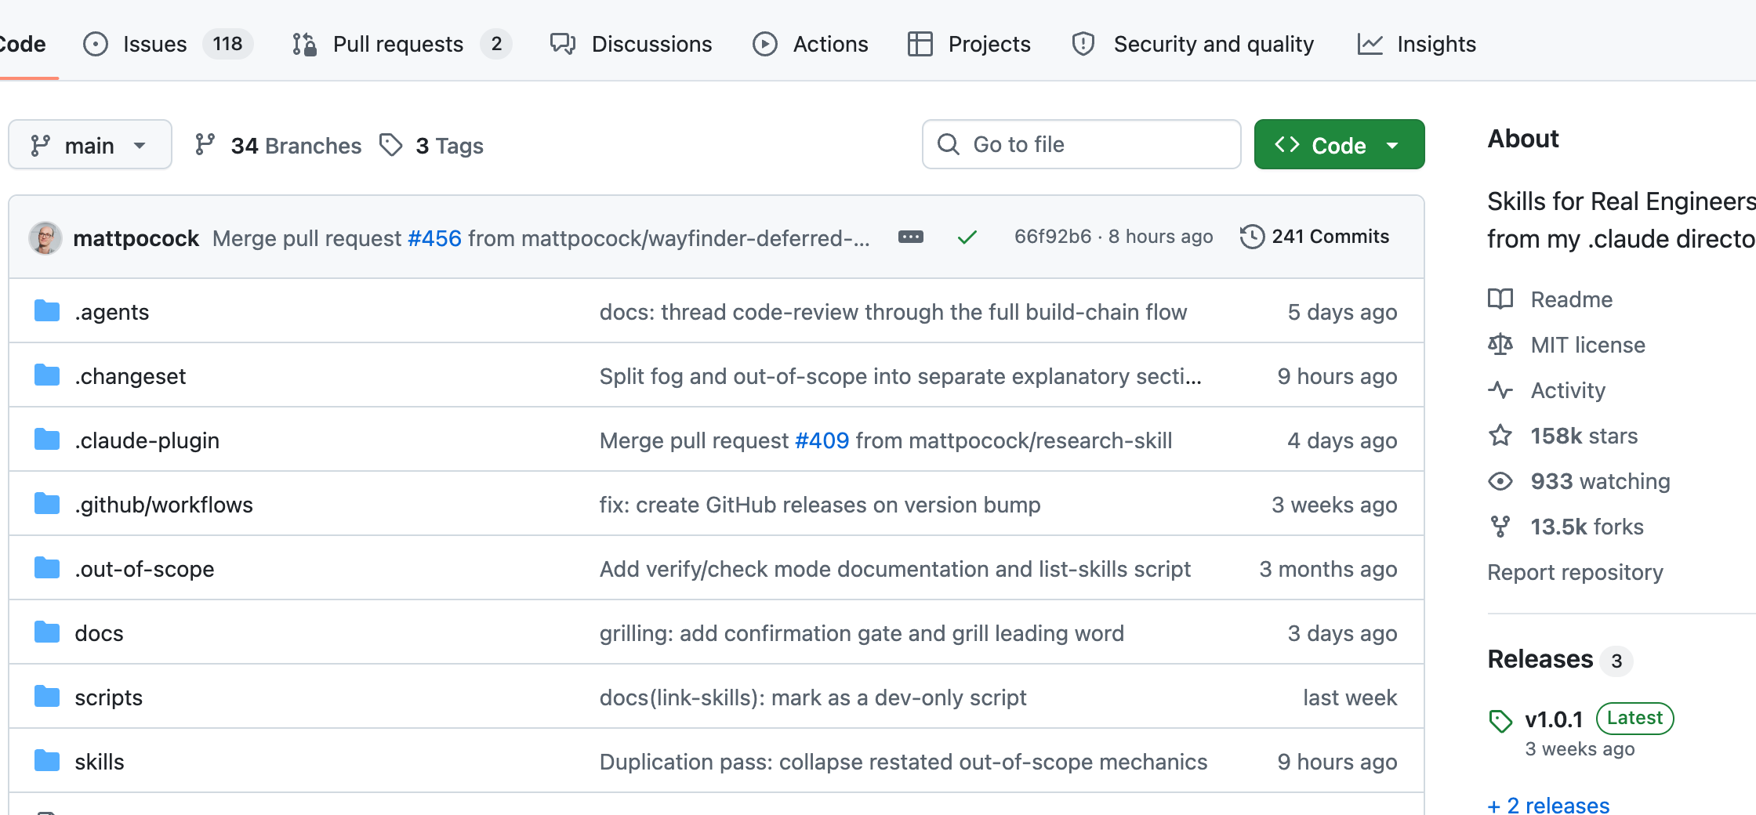Screen dimensions: 1756x815
Task: Expand the commit message ellipsis button
Action: [x=911, y=237]
